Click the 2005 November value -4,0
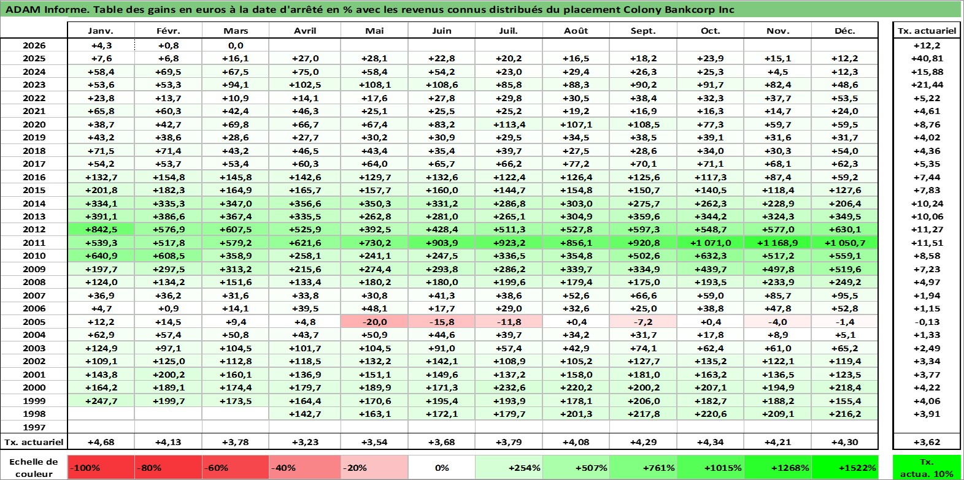Viewport: 964px width, 480px height. 777,322
